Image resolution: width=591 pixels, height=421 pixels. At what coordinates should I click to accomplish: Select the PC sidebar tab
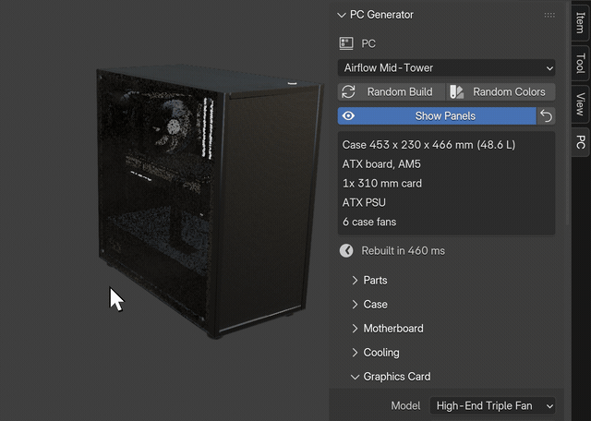click(x=581, y=141)
